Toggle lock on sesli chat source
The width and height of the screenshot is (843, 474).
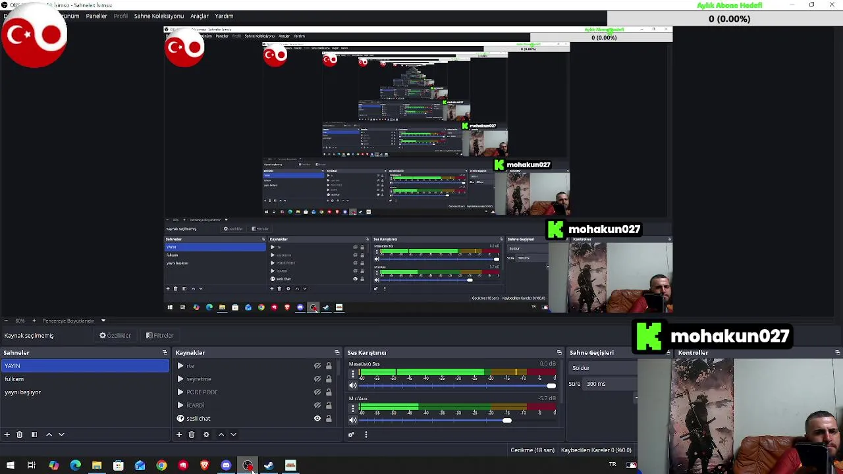tap(329, 419)
